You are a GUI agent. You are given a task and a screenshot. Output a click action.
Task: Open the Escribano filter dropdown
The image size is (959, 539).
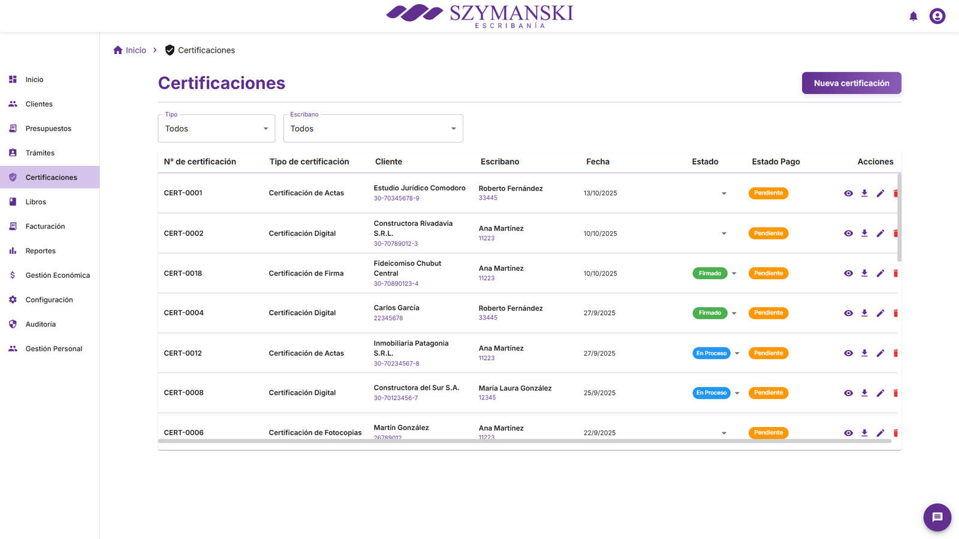coord(373,129)
